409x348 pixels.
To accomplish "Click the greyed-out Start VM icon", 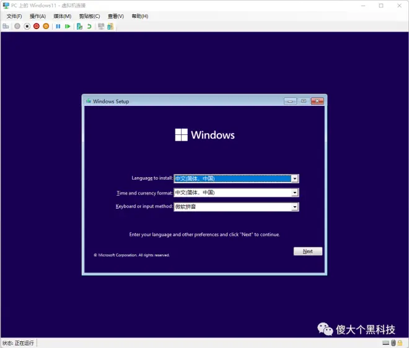I will point(17,27).
